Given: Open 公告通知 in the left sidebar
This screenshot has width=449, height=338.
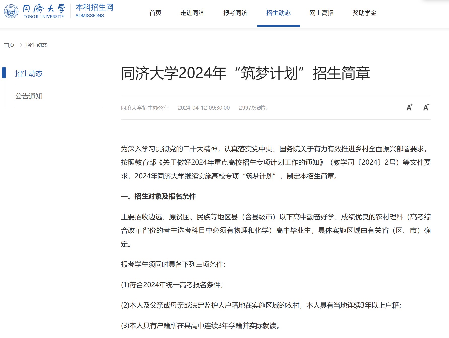Looking at the screenshot, I should (29, 96).
